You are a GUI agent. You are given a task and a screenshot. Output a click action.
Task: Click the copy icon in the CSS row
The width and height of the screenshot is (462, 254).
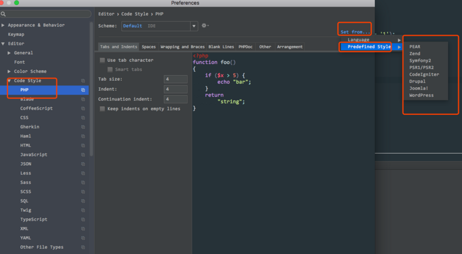83,118
